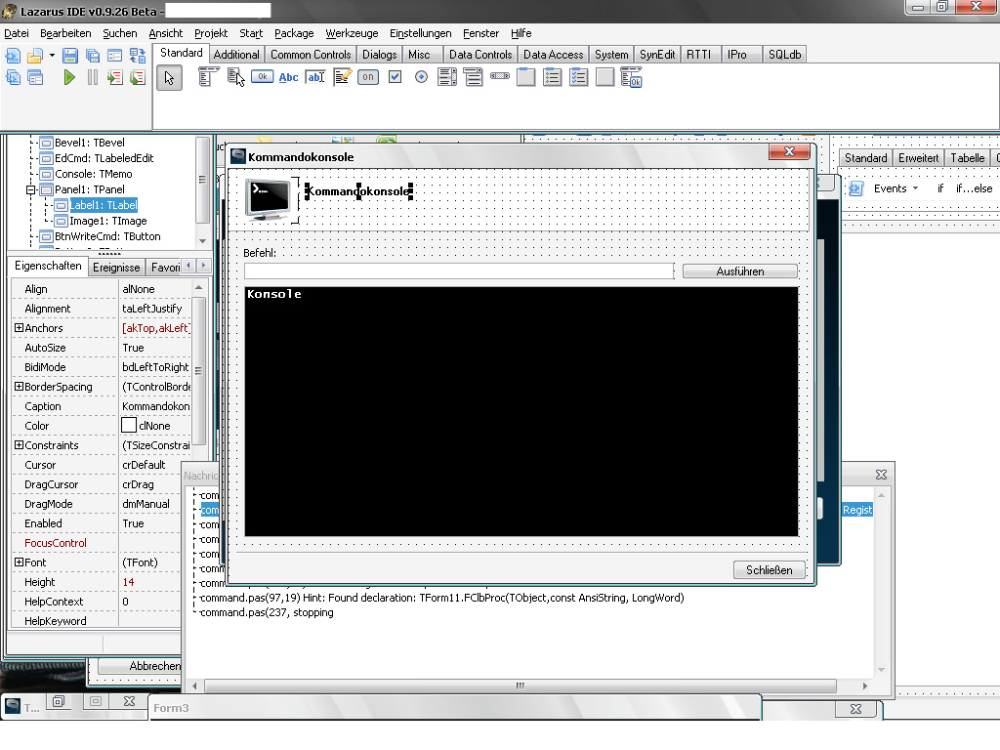Select the TPopupMenu component icon
Viewport: 1000px width, 750px height.
[235, 77]
